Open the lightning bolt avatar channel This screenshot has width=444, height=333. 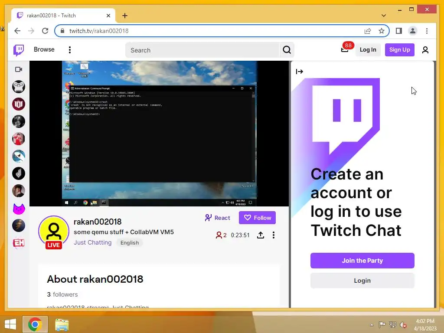(19, 225)
